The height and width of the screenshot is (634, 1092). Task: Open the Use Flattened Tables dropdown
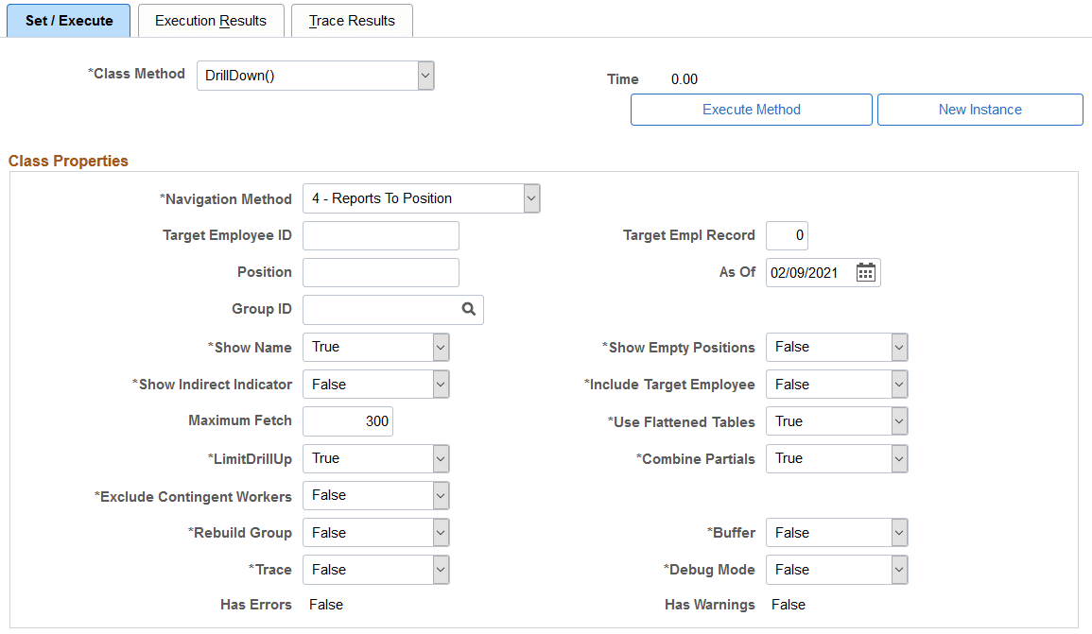coord(898,420)
